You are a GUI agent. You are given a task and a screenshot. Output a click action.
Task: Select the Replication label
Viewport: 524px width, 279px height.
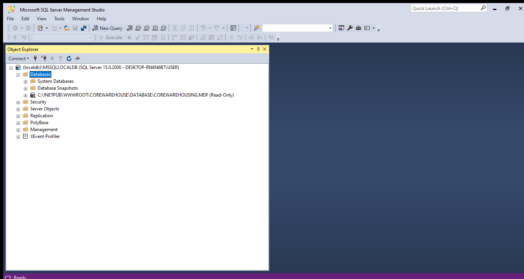(x=41, y=116)
